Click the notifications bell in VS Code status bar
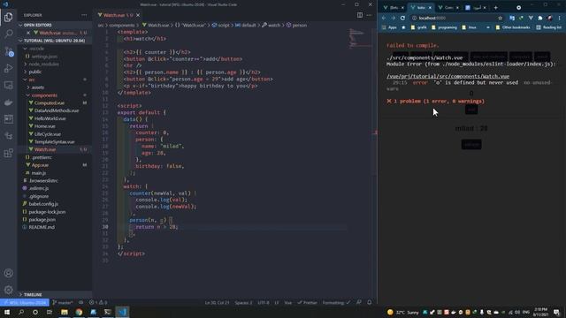The height and width of the screenshot is (318, 566). click(x=370, y=302)
